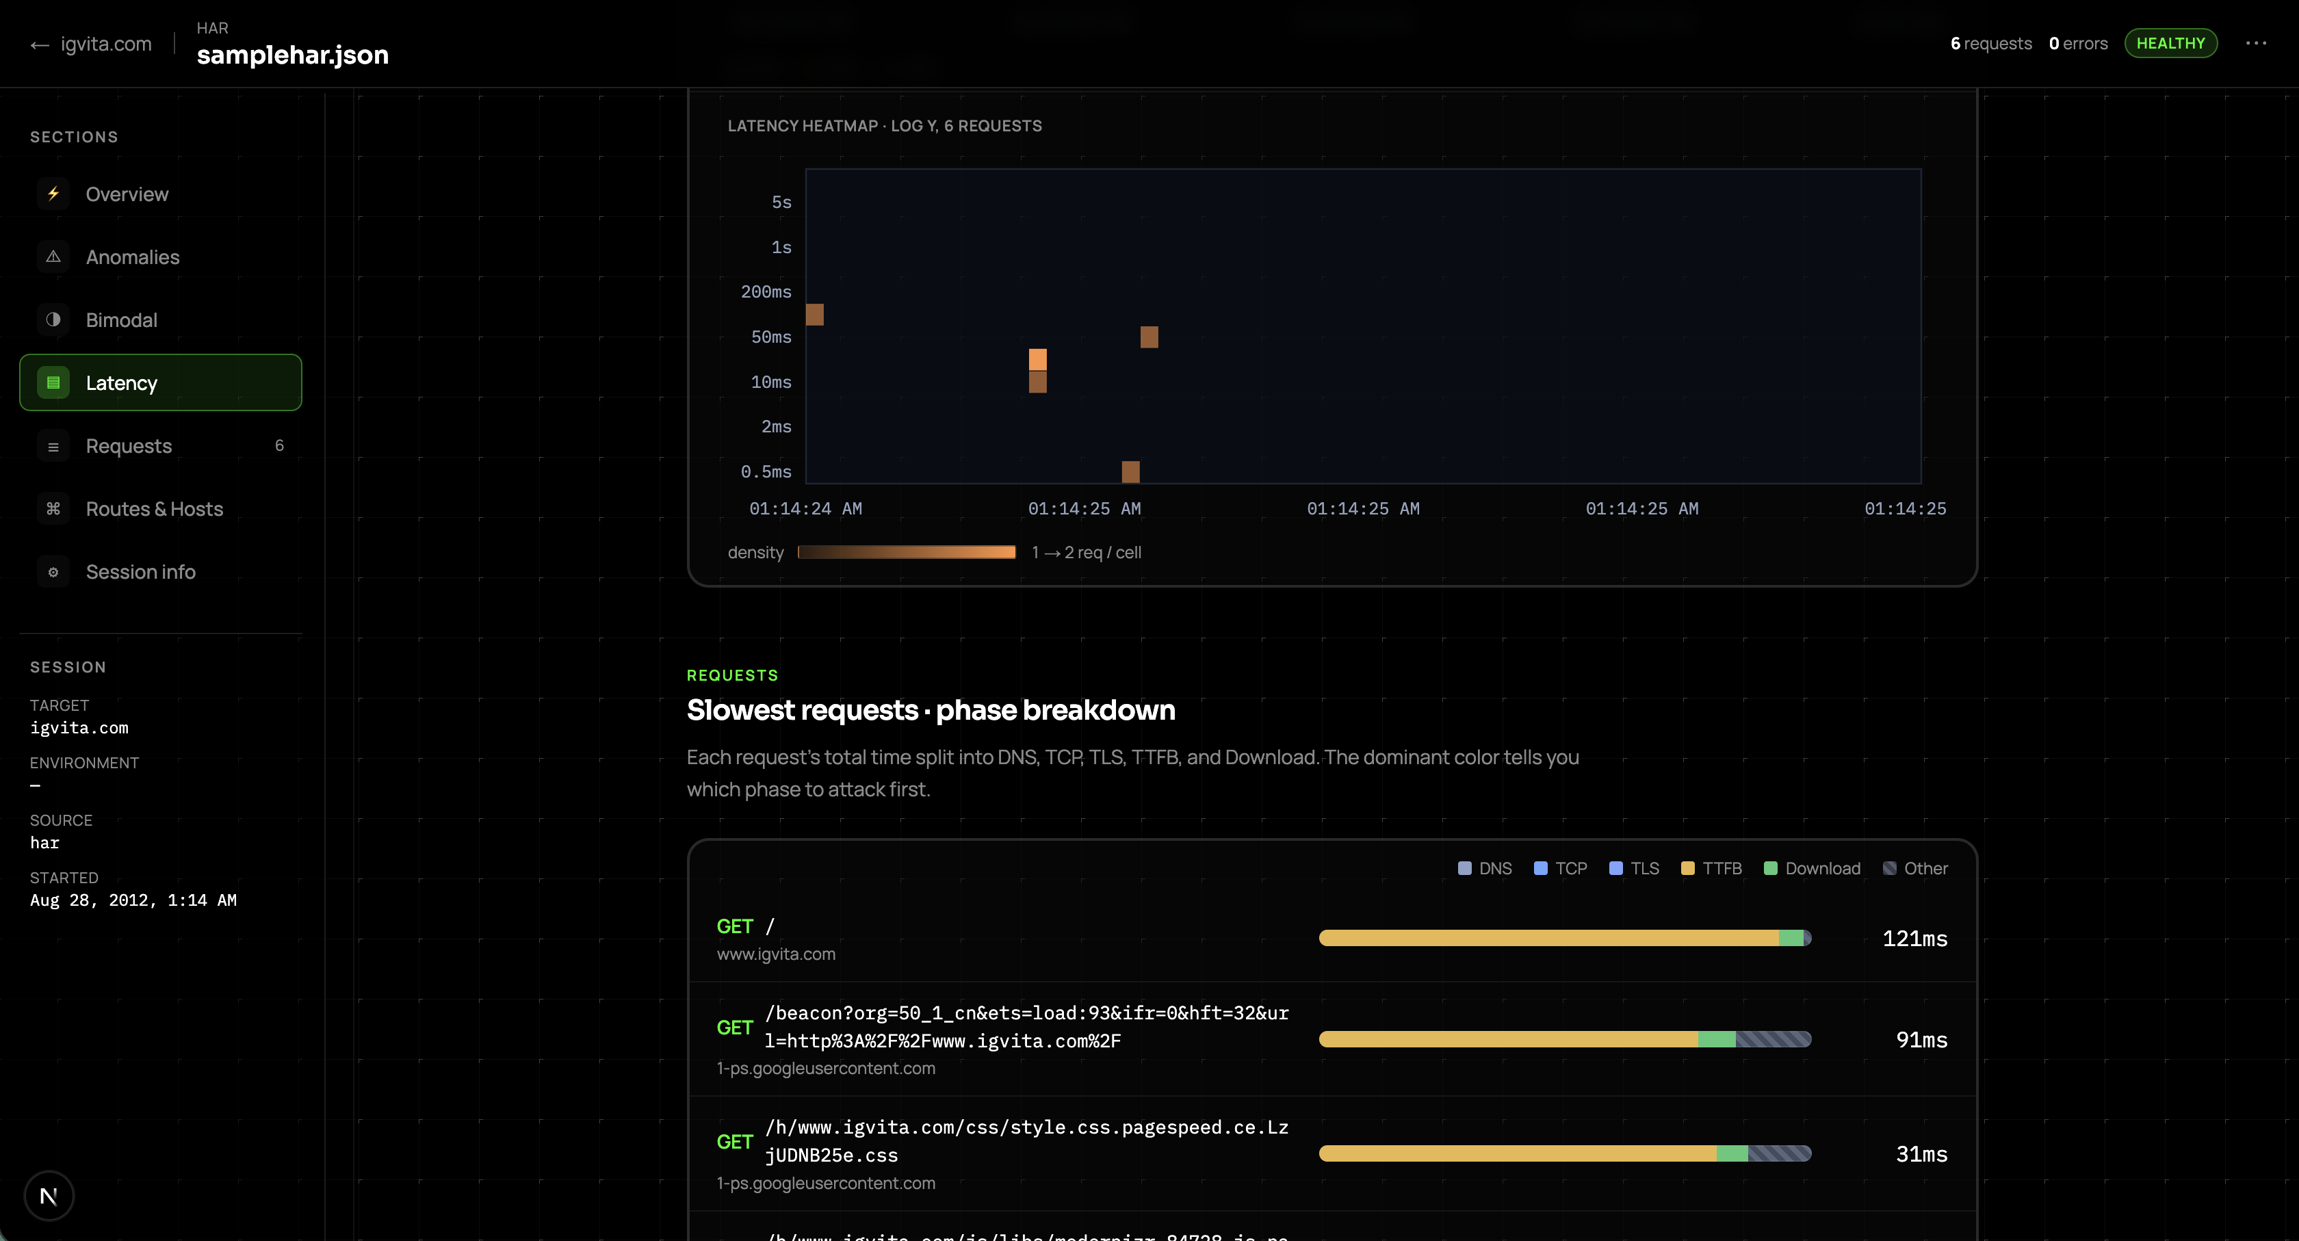2299x1241 pixels.
Task: Click the back arrow beside igvita.com
Action: (x=39, y=44)
